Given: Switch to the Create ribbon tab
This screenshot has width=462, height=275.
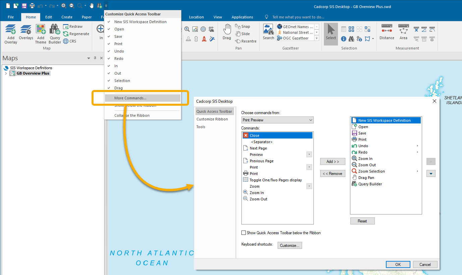Looking at the screenshot, I should pos(67,17).
